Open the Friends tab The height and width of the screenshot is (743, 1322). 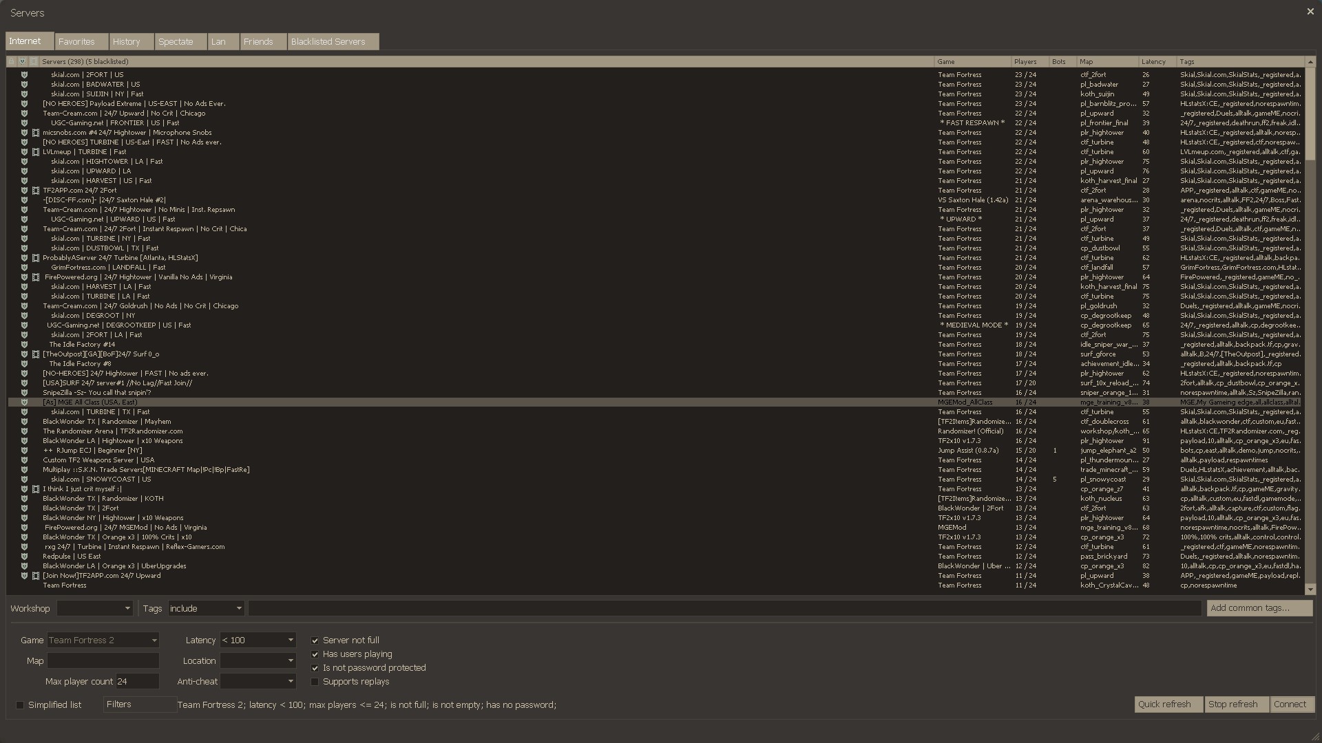coord(264,42)
